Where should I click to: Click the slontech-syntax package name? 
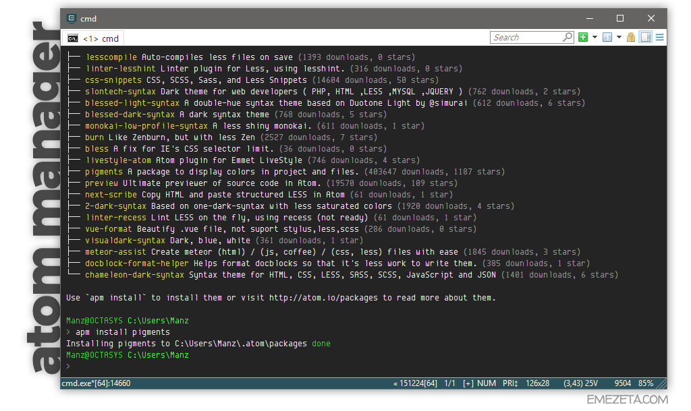coord(120,92)
